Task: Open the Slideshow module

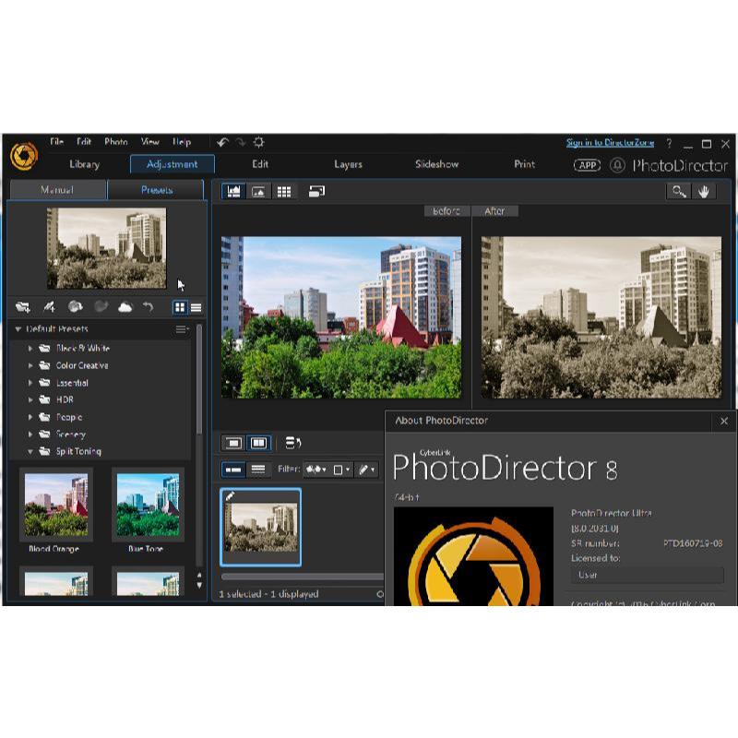Action: coord(435,164)
